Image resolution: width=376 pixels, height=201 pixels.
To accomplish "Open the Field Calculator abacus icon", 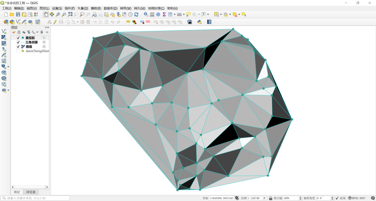I will pos(152,14).
